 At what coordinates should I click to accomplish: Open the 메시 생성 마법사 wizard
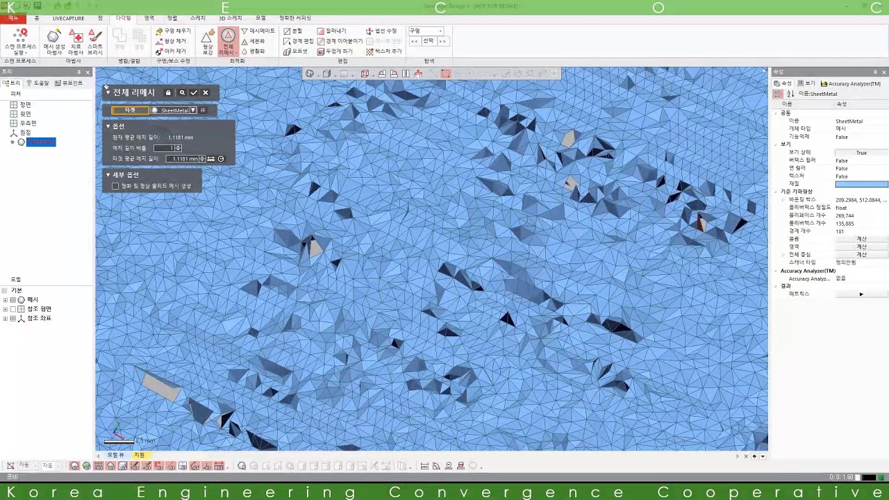pos(54,42)
